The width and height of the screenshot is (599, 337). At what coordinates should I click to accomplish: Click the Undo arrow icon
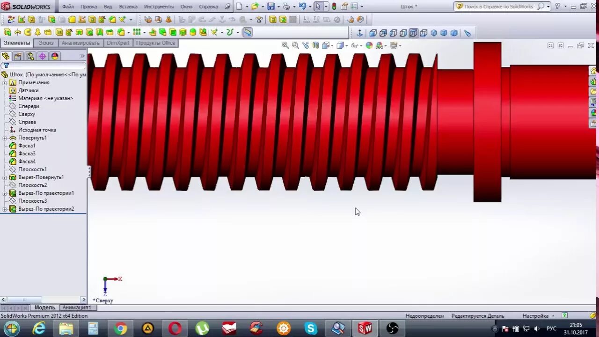click(x=302, y=7)
